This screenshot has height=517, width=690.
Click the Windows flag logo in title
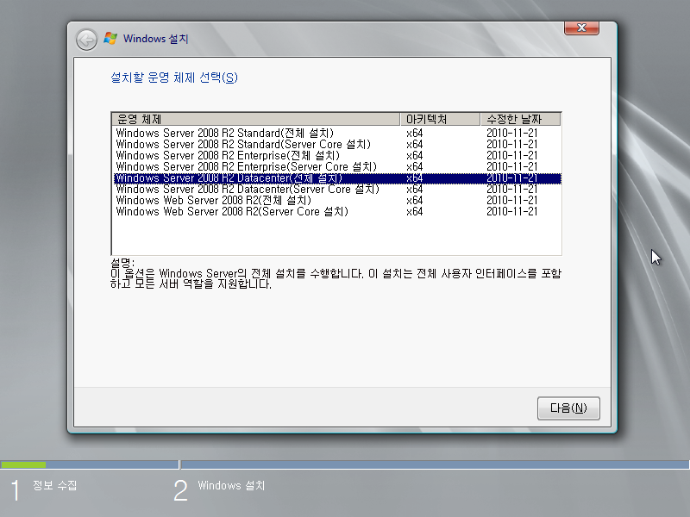(110, 39)
